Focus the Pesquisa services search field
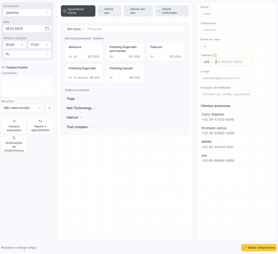Viewport: 278px width, 254px height. click(135, 29)
